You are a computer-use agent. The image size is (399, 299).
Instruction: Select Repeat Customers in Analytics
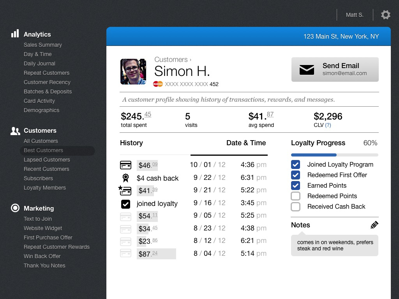click(47, 73)
